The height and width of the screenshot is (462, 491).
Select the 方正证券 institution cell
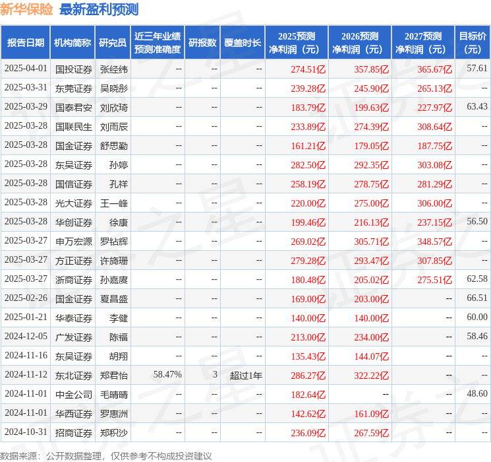pyautogui.click(x=74, y=261)
